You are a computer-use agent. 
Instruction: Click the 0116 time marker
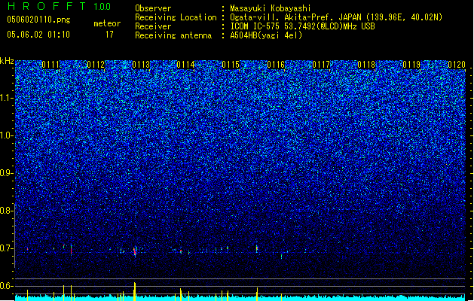point(276,65)
